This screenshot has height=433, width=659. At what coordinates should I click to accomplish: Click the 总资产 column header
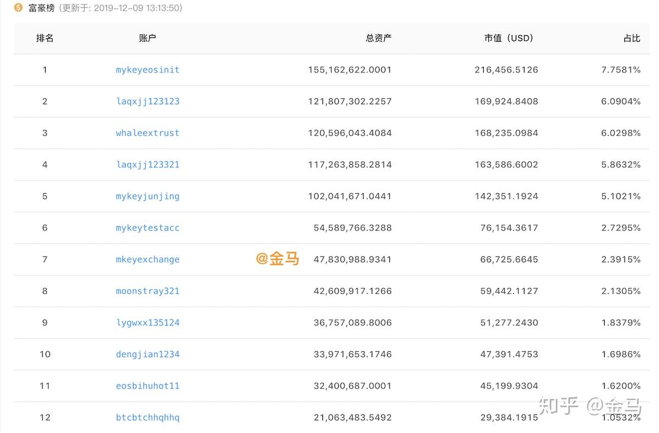(x=378, y=38)
